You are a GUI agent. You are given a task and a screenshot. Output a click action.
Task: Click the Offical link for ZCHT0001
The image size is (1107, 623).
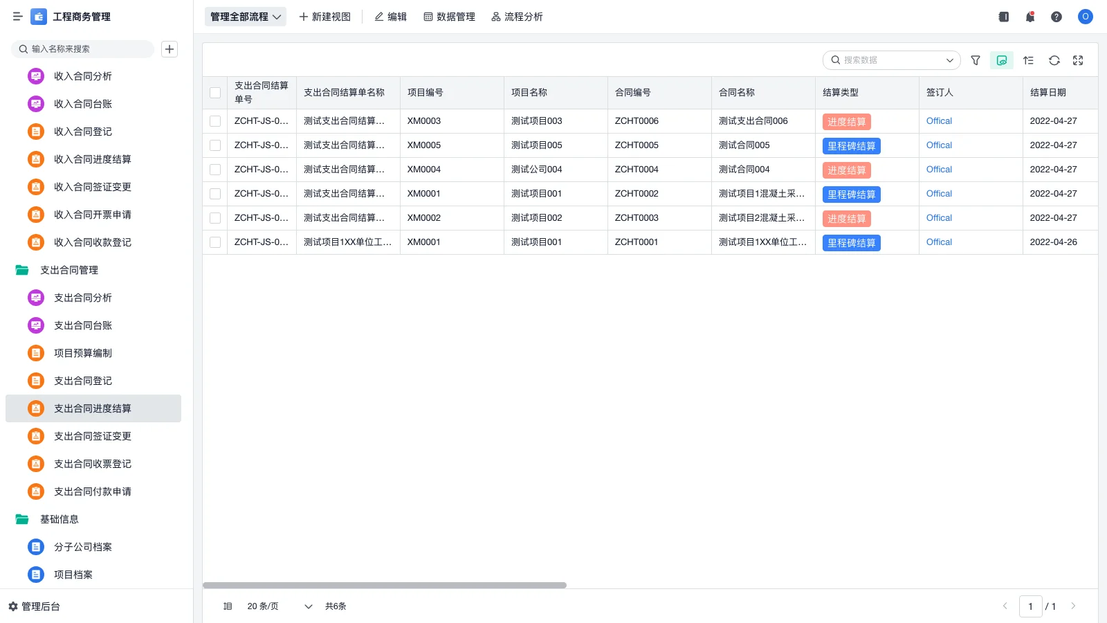point(938,242)
